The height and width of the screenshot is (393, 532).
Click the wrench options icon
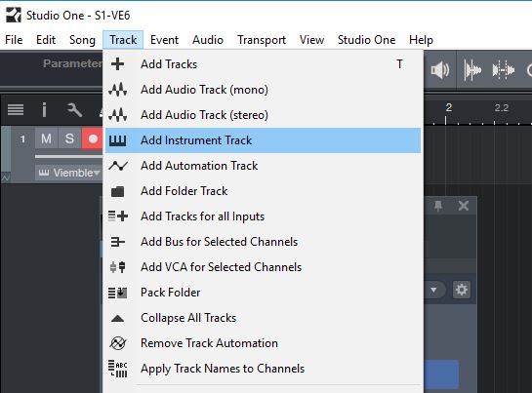(74, 110)
